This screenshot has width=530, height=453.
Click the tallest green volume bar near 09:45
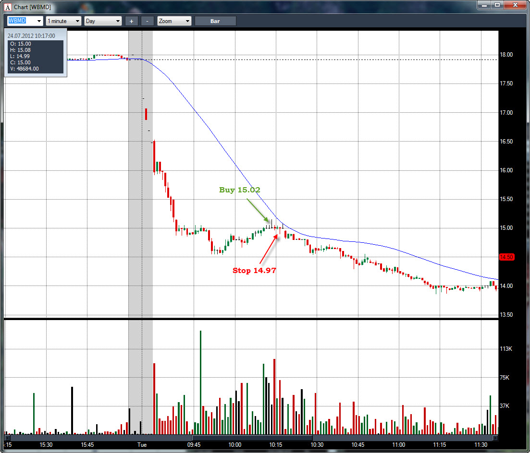coord(200,382)
